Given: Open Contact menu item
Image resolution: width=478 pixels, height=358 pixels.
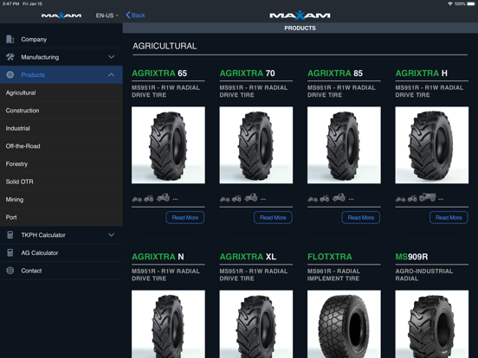Looking at the screenshot, I should [x=61, y=271].
